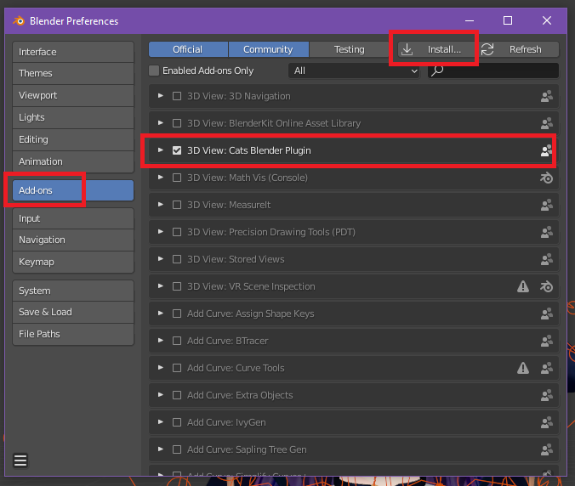Open the Themes preferences section

pyautogui.click(x=73, y=73)
